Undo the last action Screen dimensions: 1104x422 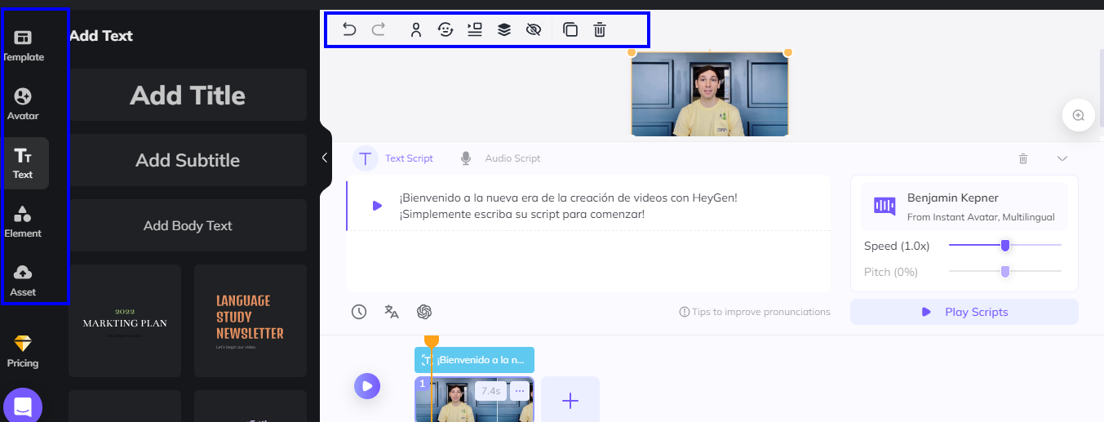click(x=349, y=30)
